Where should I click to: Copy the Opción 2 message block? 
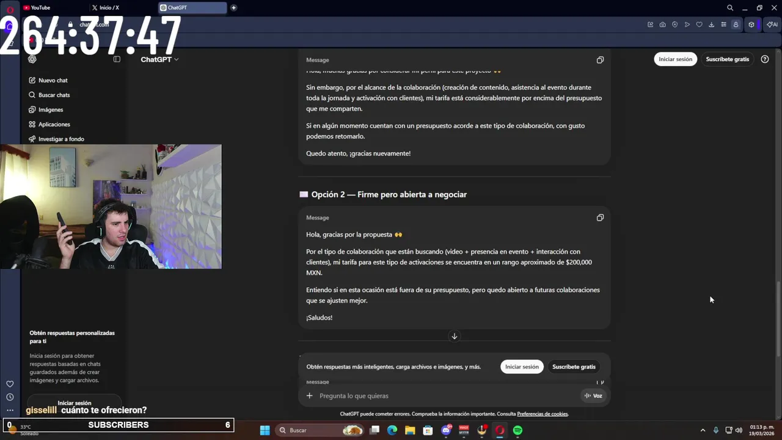600,218
